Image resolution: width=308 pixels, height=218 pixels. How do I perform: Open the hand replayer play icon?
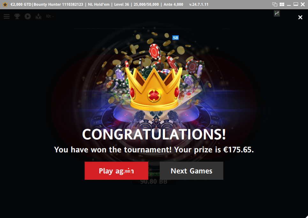point(28,16)
